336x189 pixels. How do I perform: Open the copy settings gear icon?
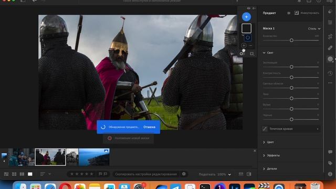184,174
